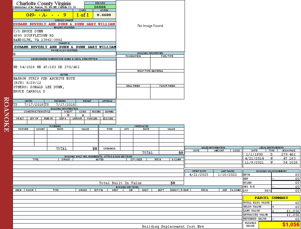
Task: Select the listed date 7/17/2018
Action: [34, 105]
